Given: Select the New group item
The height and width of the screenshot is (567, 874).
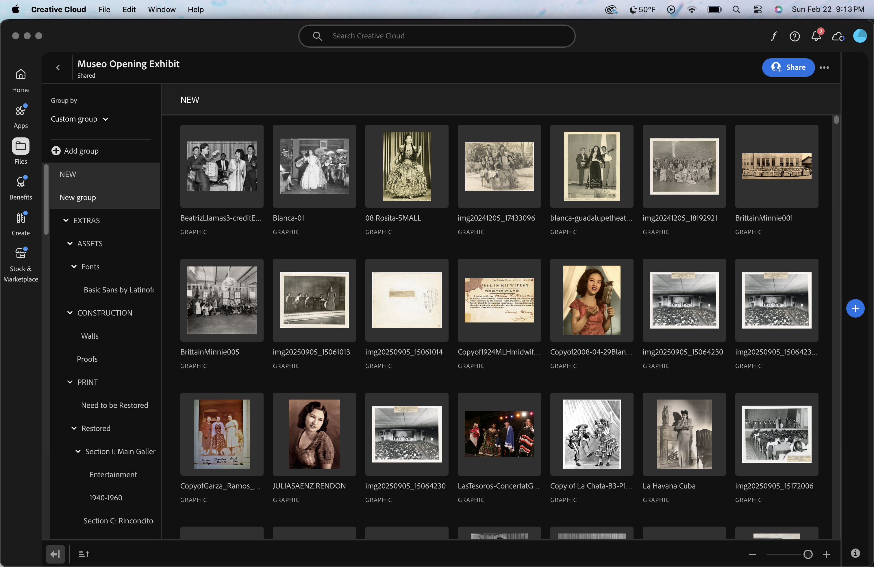Looking at the screenshot, I should click(x=105, y=197).
